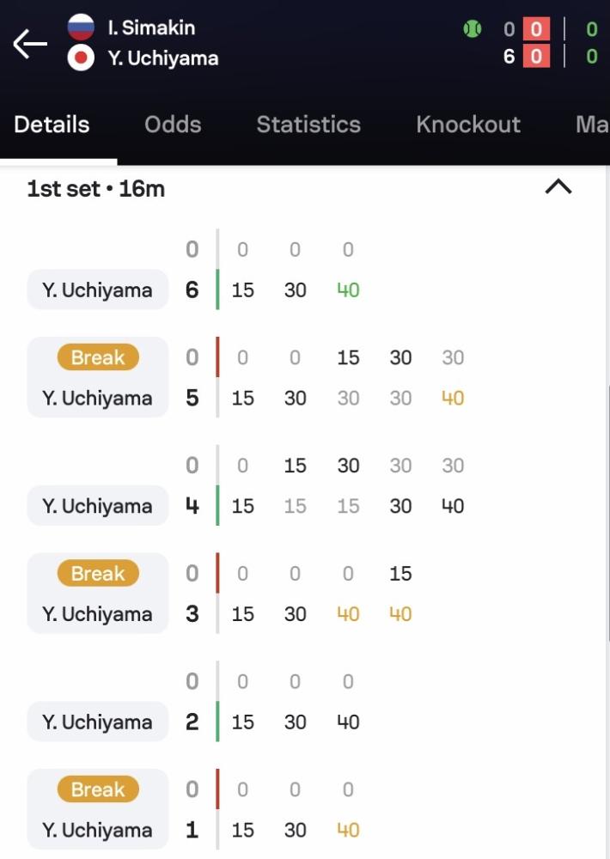Open the Statistics tab
Screen dimensions: 610x859
pos(308,125)
